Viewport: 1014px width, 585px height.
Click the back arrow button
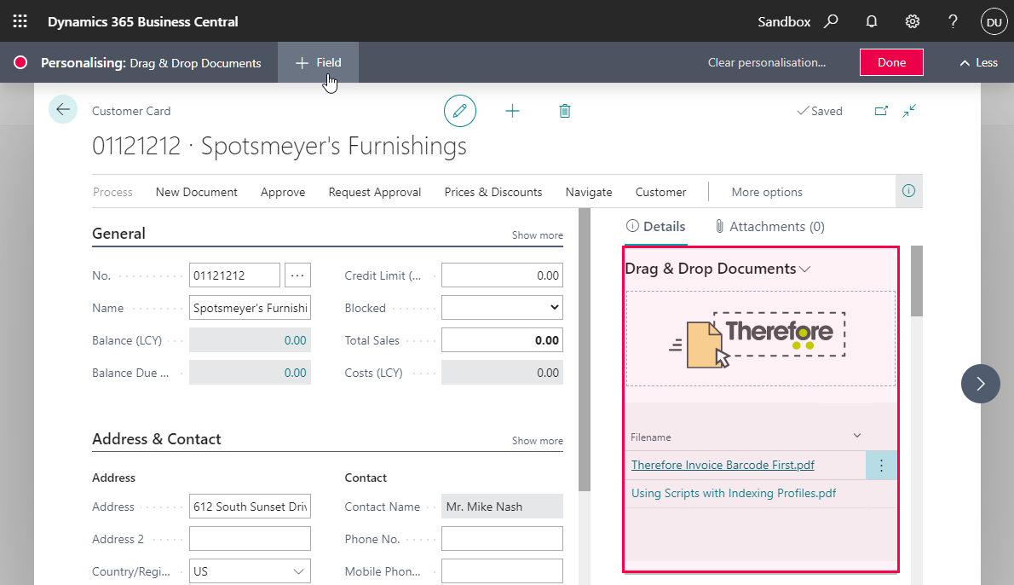(x=63, y=110)
